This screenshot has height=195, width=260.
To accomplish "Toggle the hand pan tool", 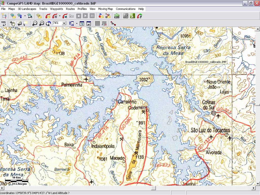I will click(x=12, y=23).
